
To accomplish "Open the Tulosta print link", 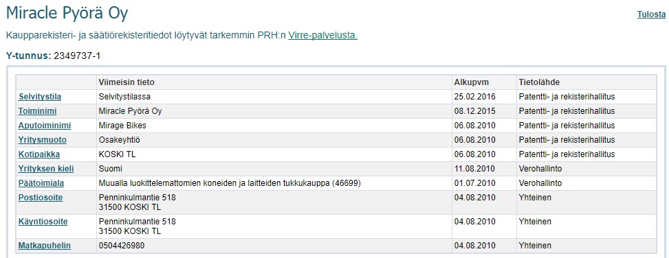I will point(651,14).
